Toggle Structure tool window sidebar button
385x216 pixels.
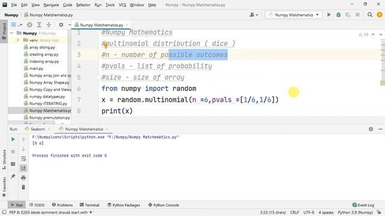4,160
